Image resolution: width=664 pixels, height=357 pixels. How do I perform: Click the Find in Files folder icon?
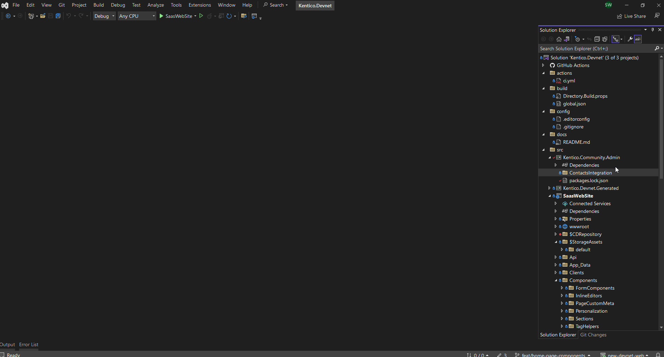pos(244,16)
